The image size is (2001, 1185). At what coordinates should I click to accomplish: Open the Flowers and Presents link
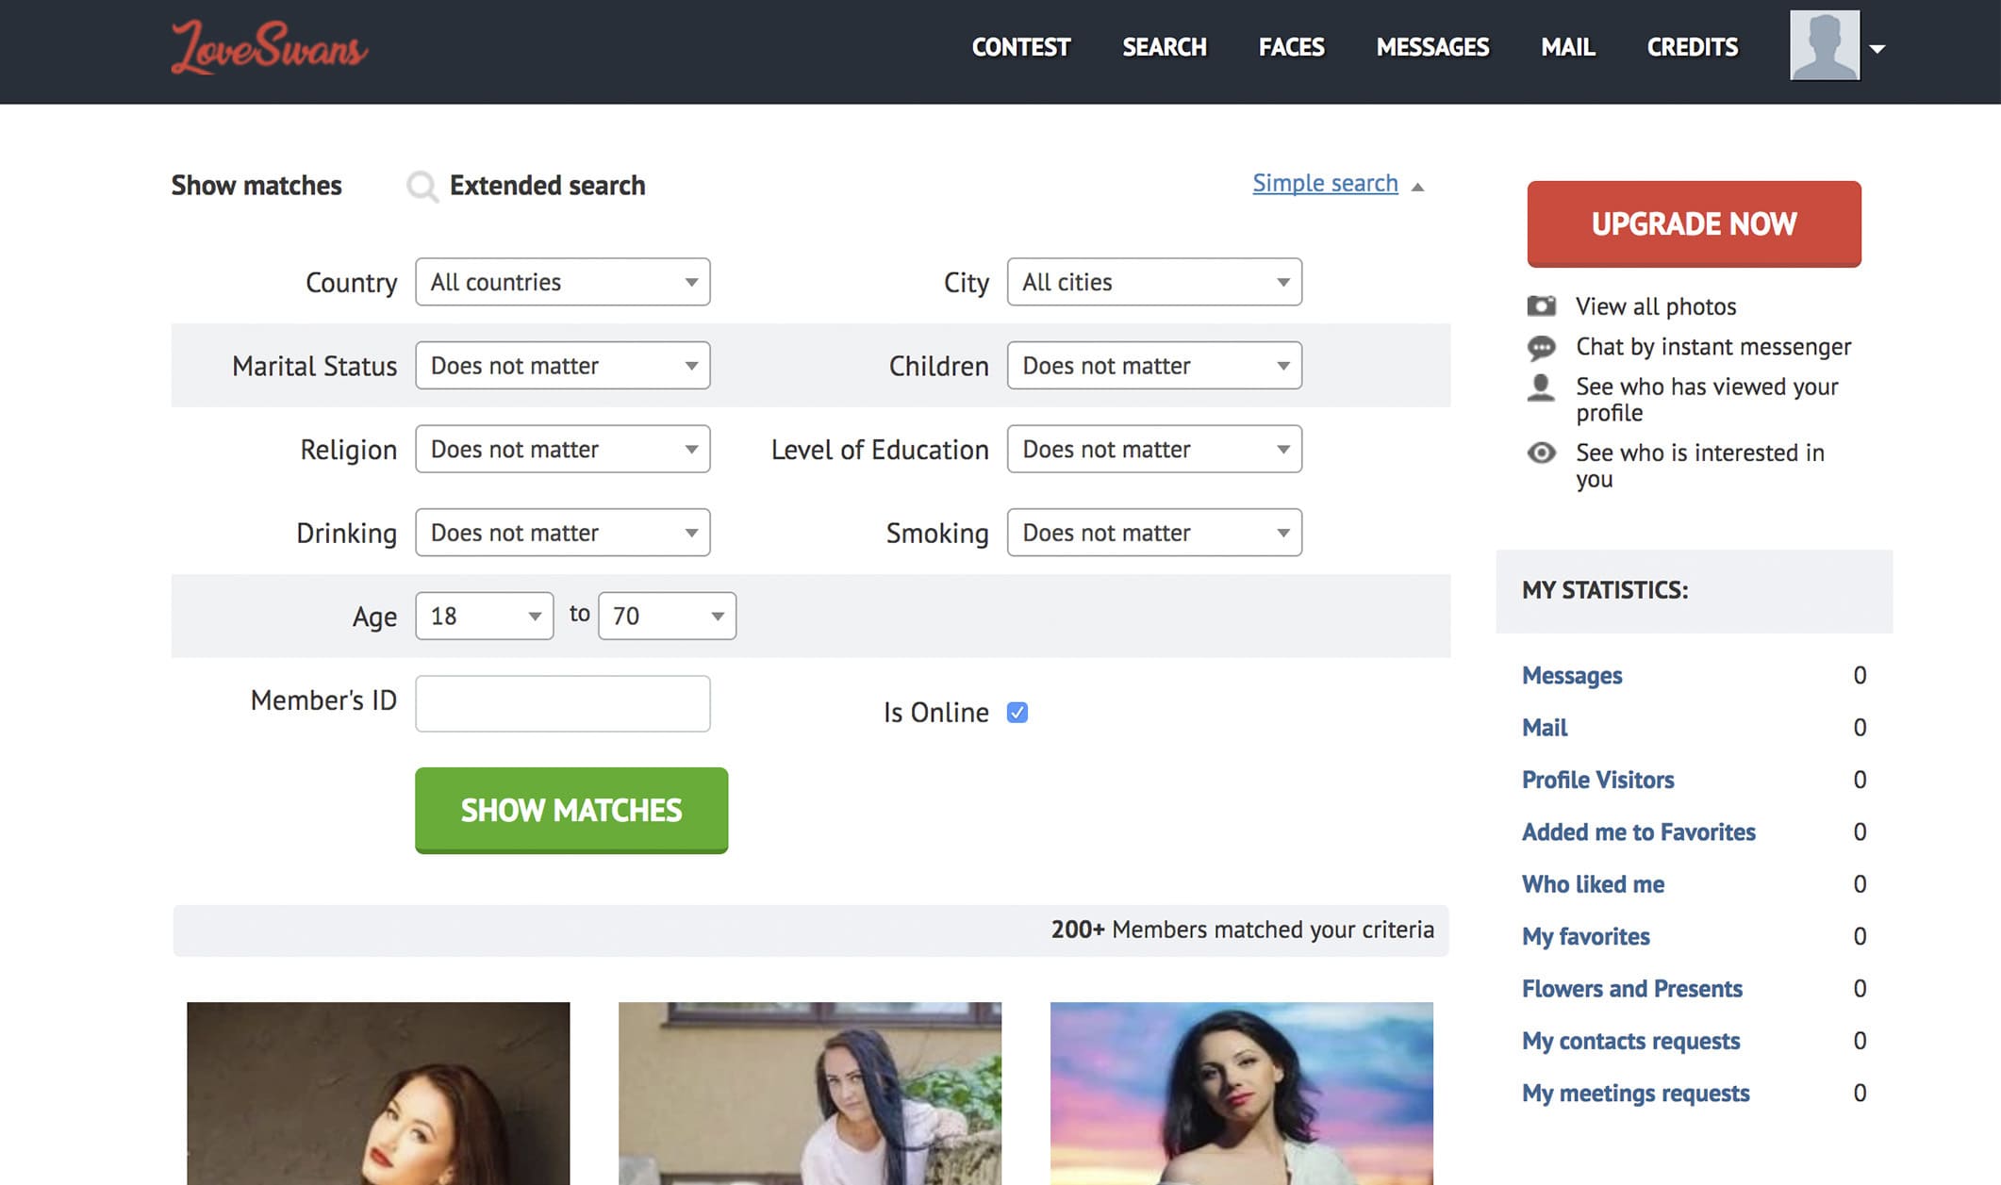(1632, 989)
